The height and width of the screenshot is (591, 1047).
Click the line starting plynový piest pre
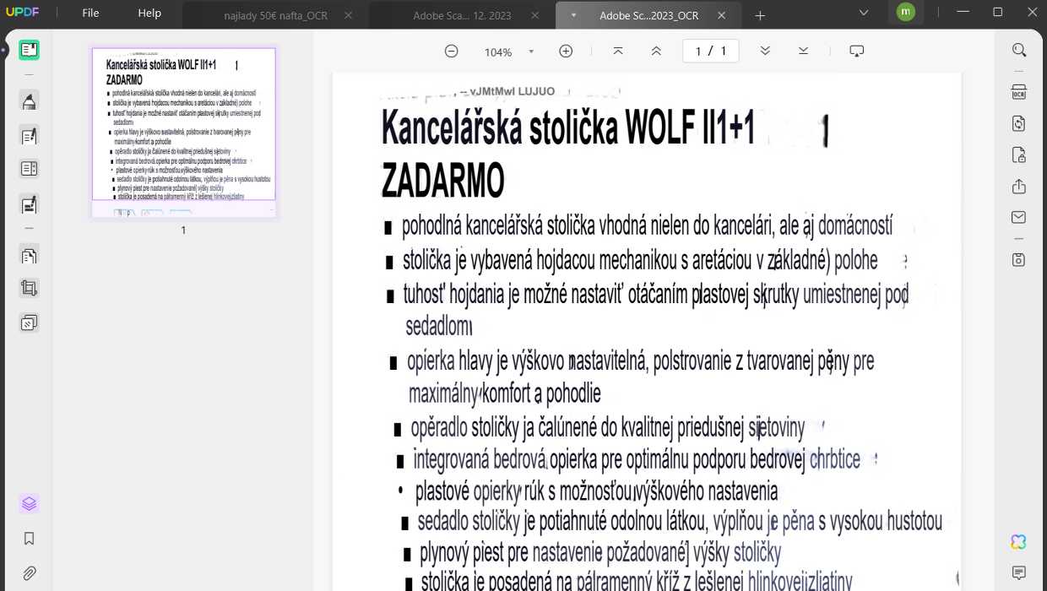(600, 554)
